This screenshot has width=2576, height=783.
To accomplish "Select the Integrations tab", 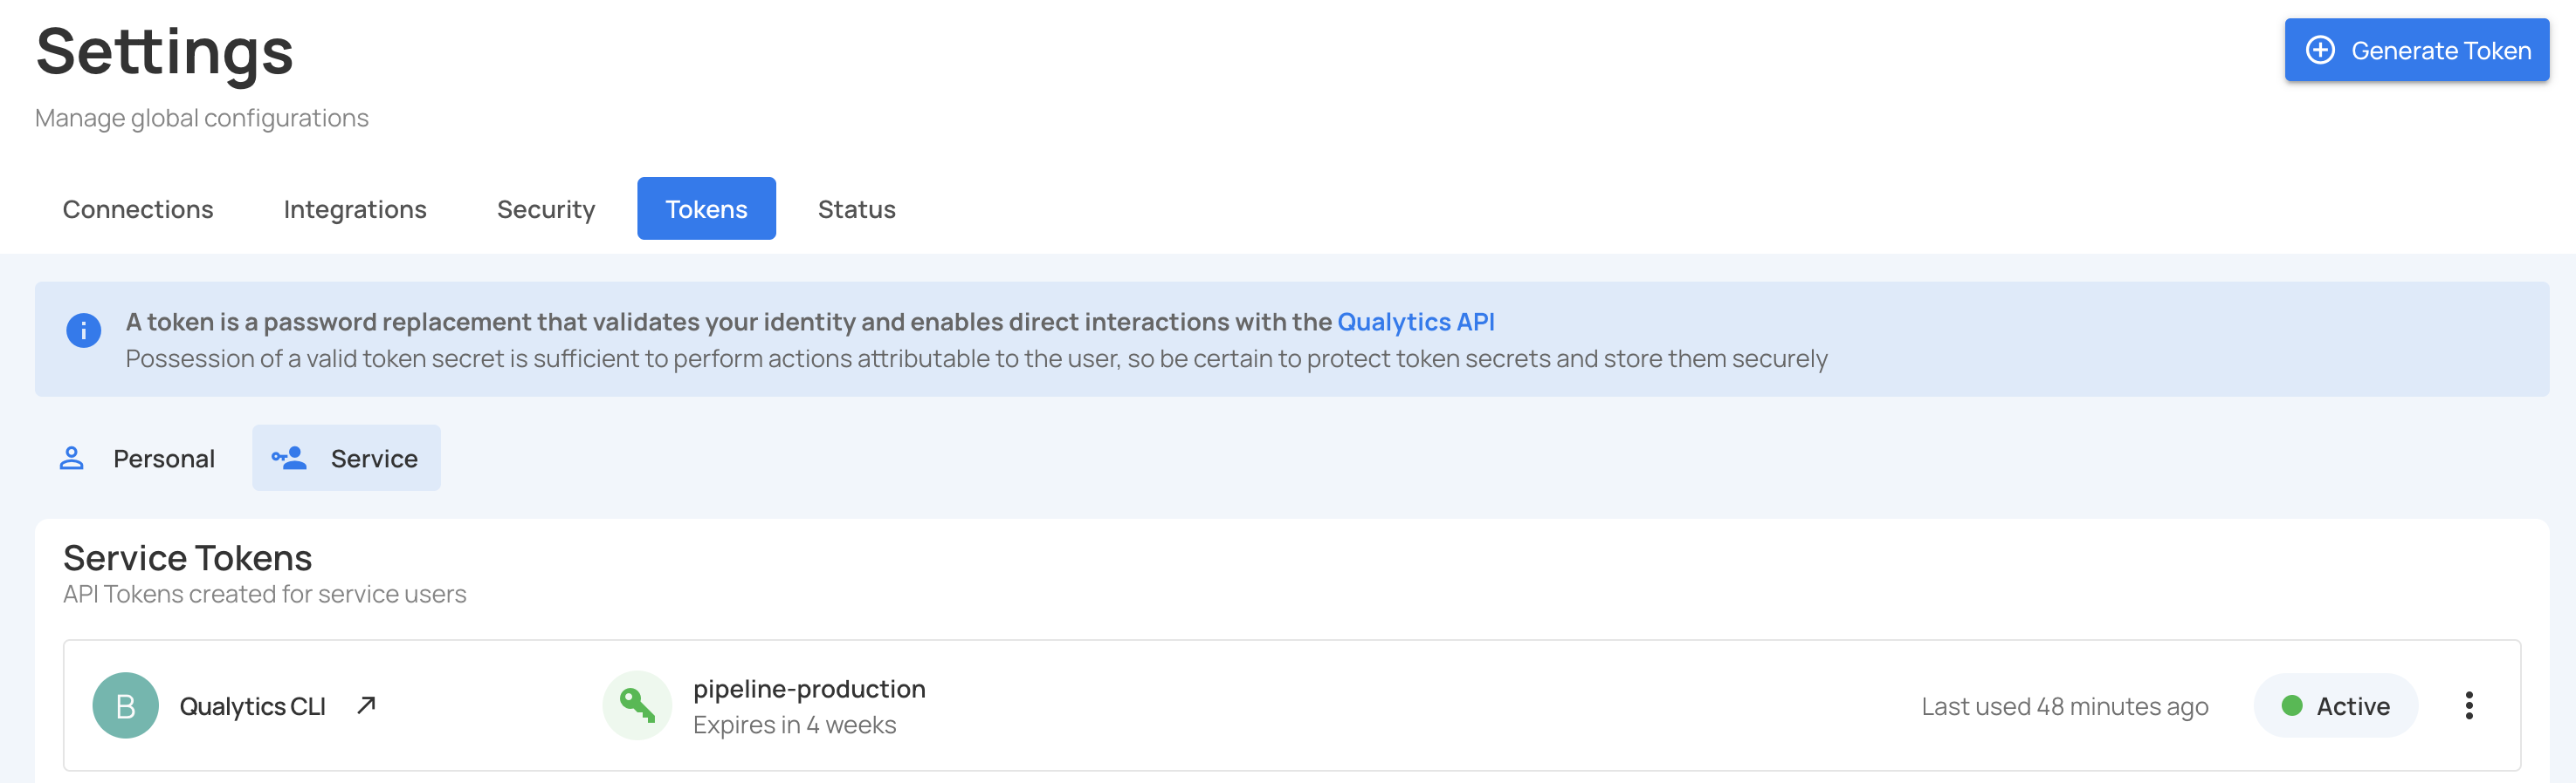I will pos(355,208).
